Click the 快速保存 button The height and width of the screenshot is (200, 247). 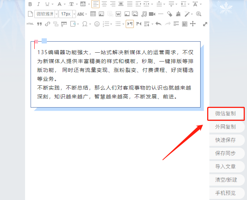coord(226,140)
